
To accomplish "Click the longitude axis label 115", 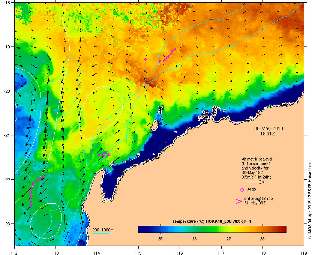I will click(x=138, y=253).
